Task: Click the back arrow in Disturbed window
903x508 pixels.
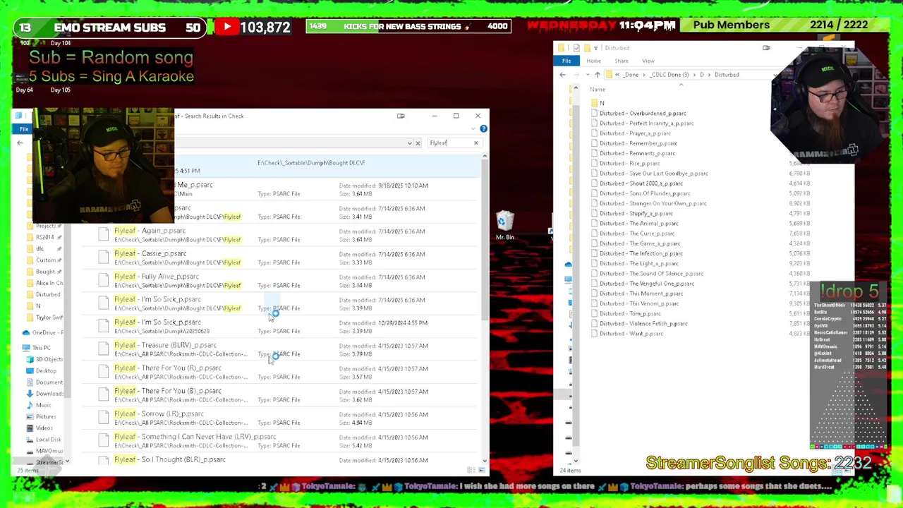Action: click(x=562, y=74)
